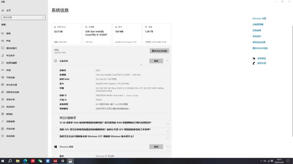This screenshot has height=164, width=293.
Task: Open the red yd app in taskbar
Action: click(x=33, y=161)
